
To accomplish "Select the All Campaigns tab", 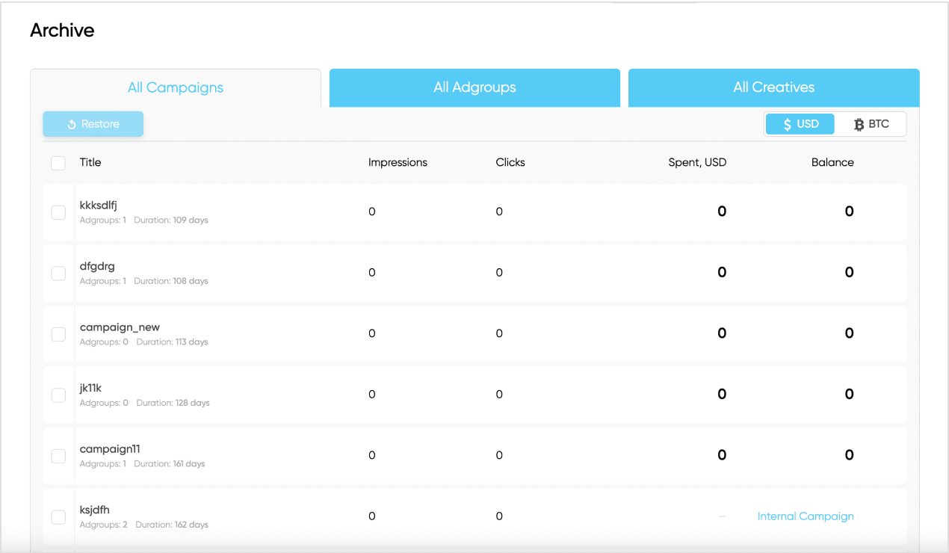I will 176,87.
